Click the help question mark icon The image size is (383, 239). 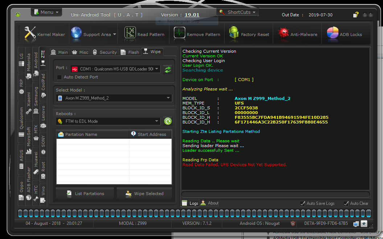coord(356,15)
